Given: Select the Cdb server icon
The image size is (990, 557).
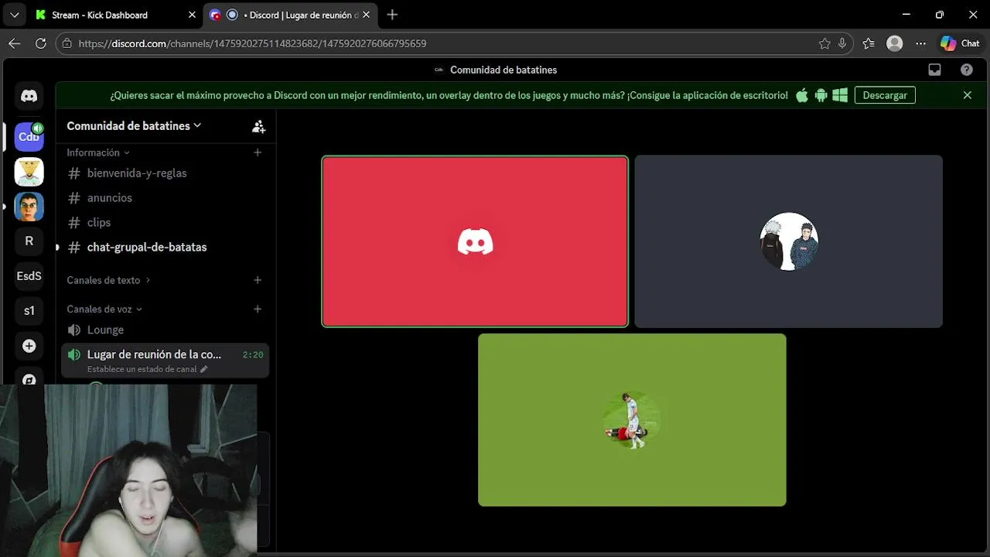Looking at the screenshot, I should [29, 137].
